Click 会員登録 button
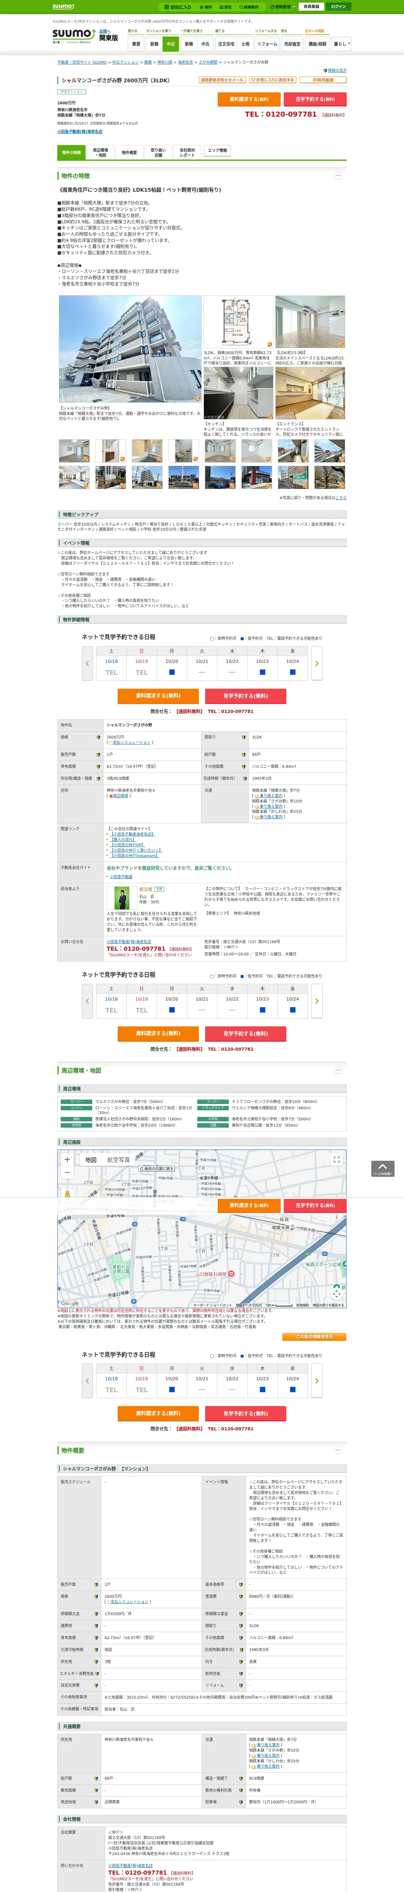 pos(311,7)
